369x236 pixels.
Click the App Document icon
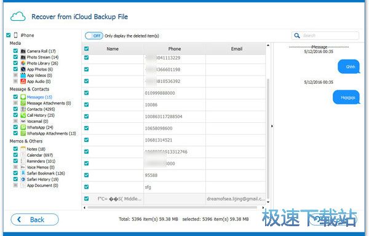(23, 186)
